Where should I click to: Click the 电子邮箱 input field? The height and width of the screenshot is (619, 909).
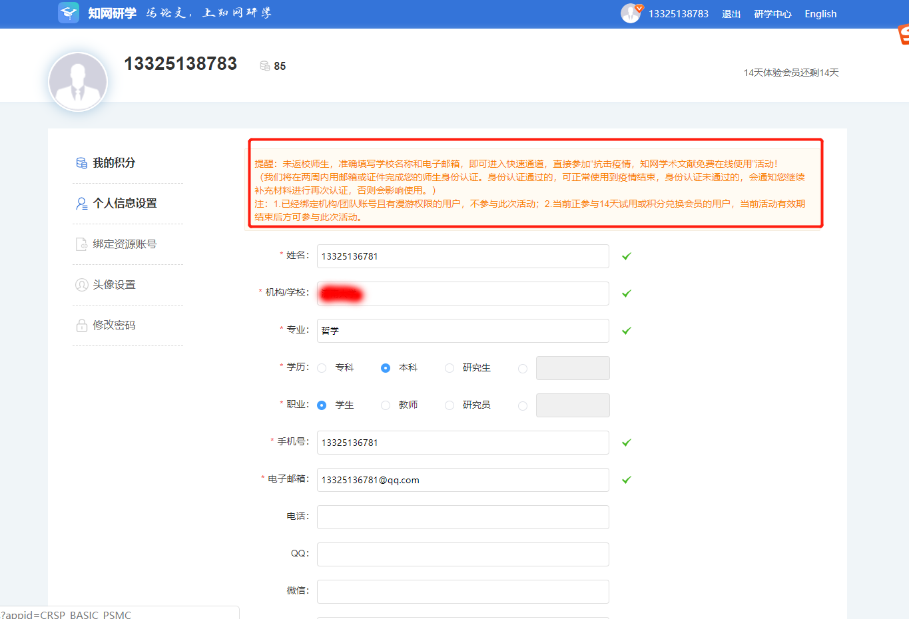[x=463, y=480]
